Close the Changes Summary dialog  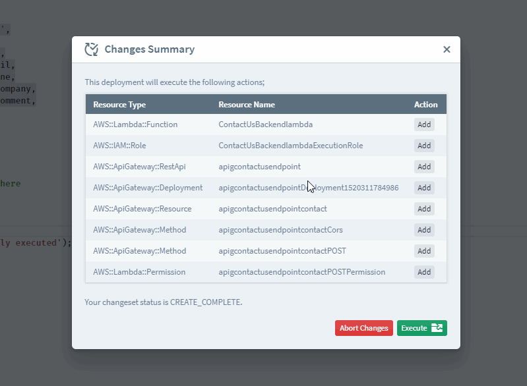[447, 49]
